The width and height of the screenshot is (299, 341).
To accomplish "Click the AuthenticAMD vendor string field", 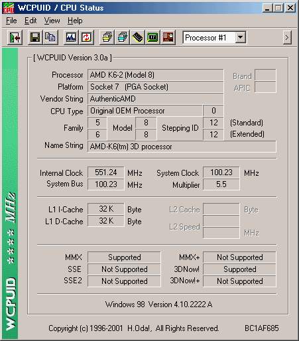I will pyautogui.click(x=155, y=99).
